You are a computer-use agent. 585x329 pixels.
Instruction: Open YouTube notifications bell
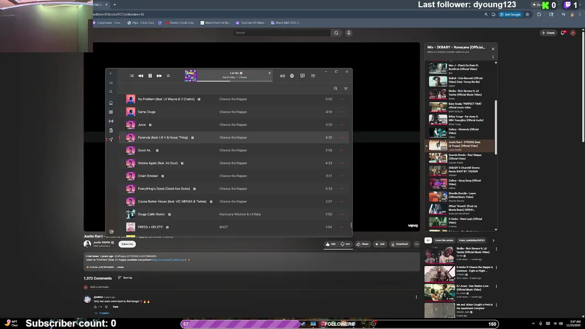pyautogui.click(x=563, y=33)
